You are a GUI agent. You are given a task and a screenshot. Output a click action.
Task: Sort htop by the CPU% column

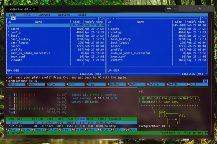(81, 119)
